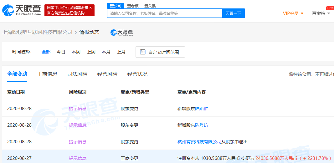The height and width of the screenshot is (163, 334).
Task: Click the 变动日期 column header
Action: 16,92
